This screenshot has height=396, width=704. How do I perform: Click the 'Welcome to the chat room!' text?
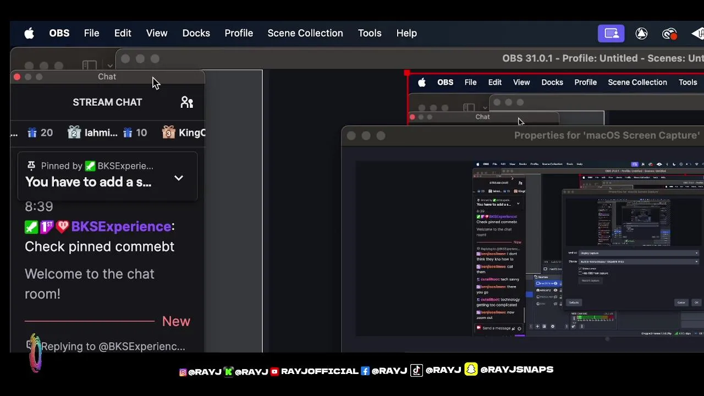tap(90, 284)
